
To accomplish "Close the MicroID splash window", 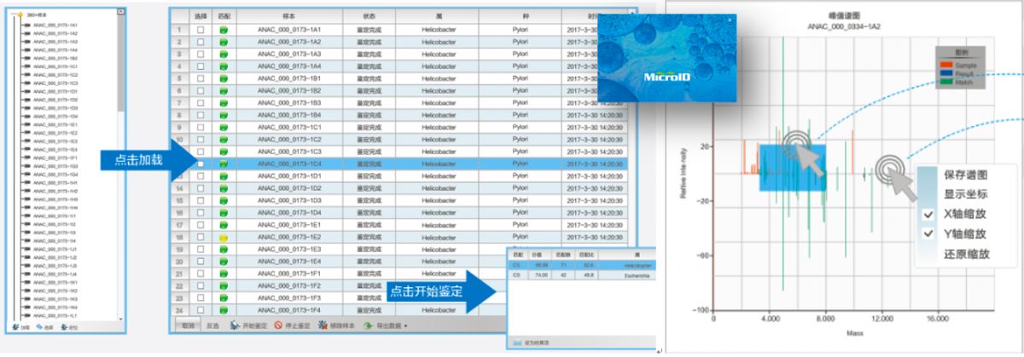I will tap(730, 20).
